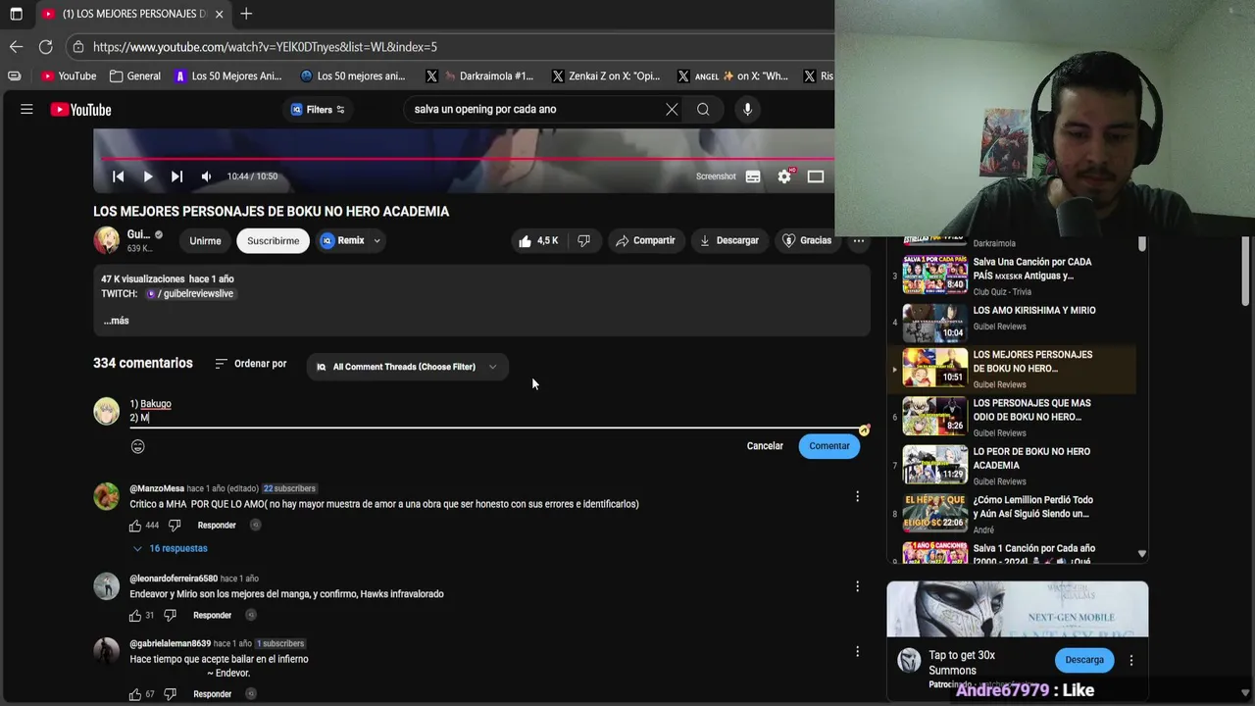Open the player settings gear
Screen dimensions: 1255x706
pos(784,176)
